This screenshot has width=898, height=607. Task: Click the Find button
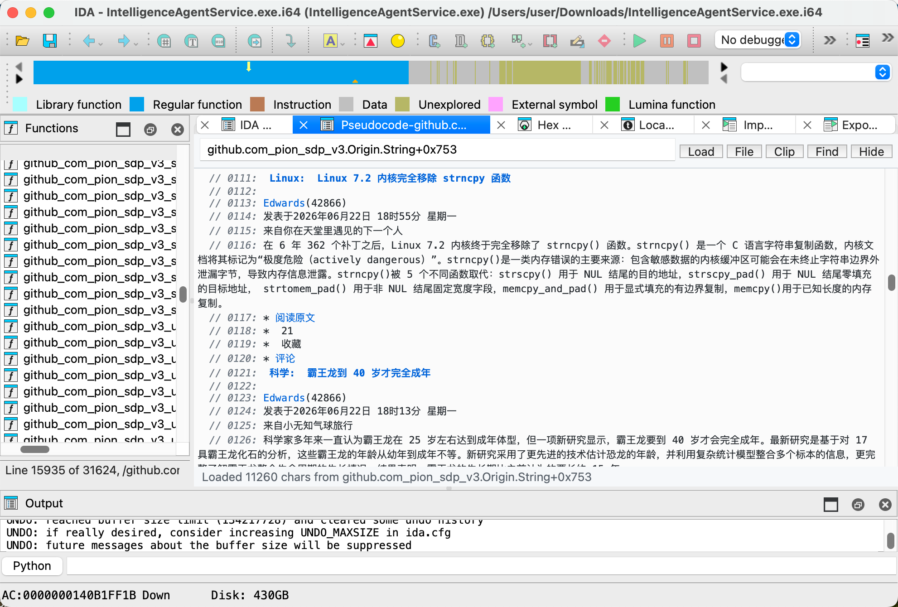click(827, 152)
